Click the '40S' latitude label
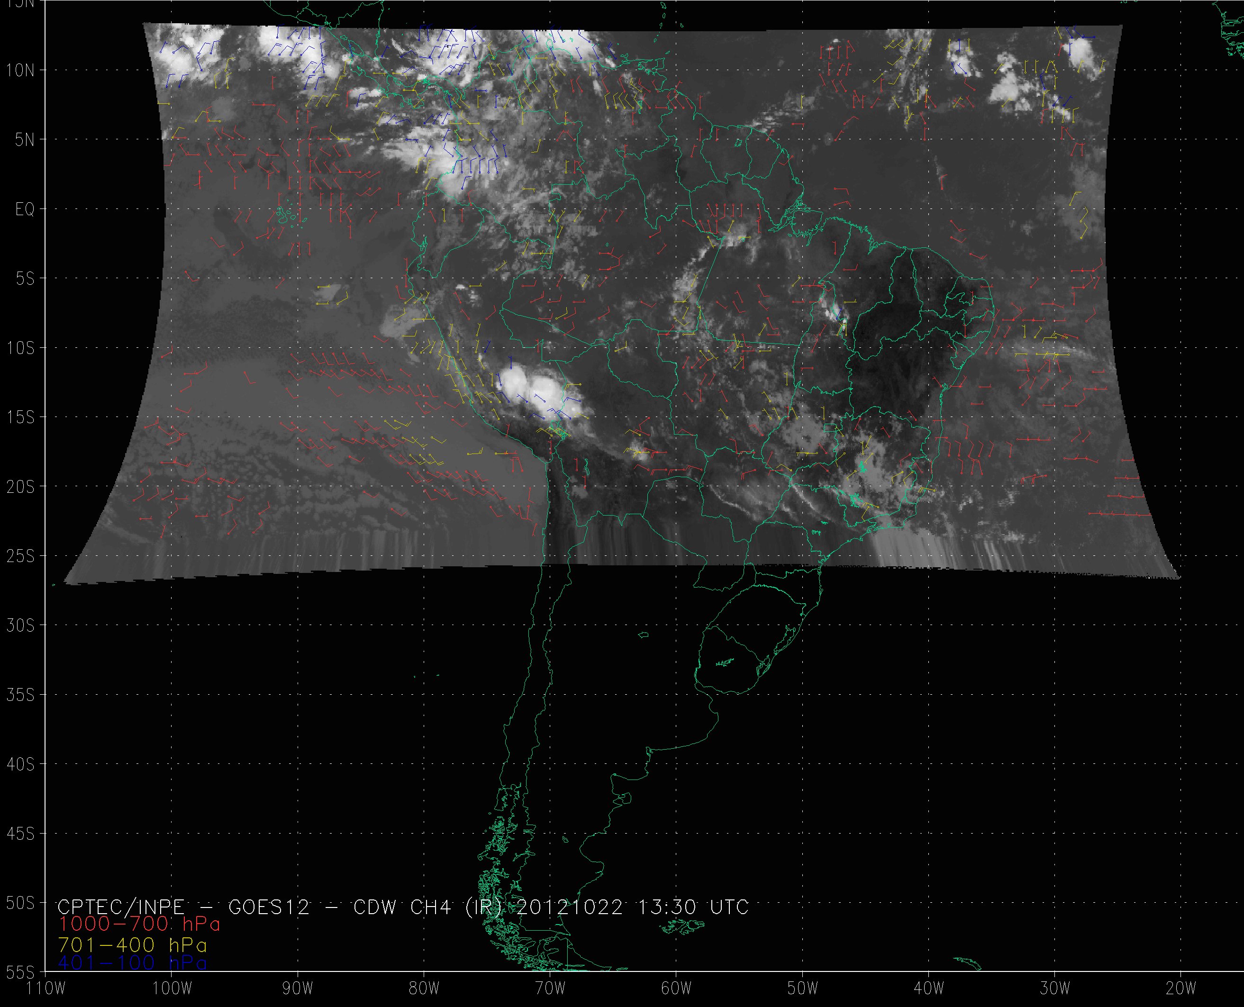The width and height of the screenshot is (1244, 1007). (x=20, y=764)
